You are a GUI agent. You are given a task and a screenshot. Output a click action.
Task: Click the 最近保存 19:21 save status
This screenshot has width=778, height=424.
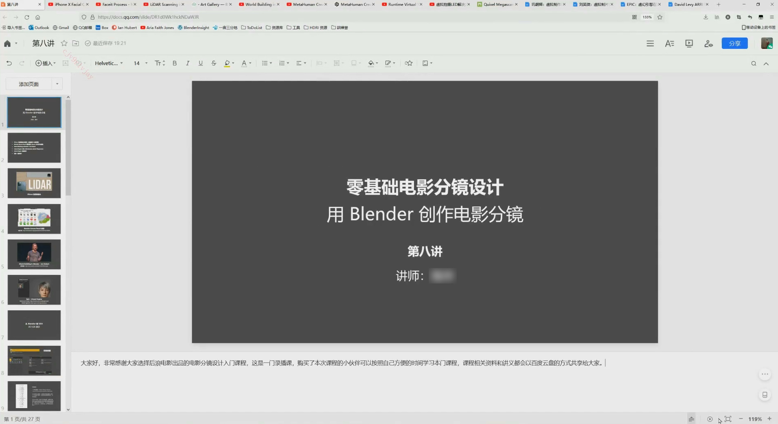pos(105,43)
